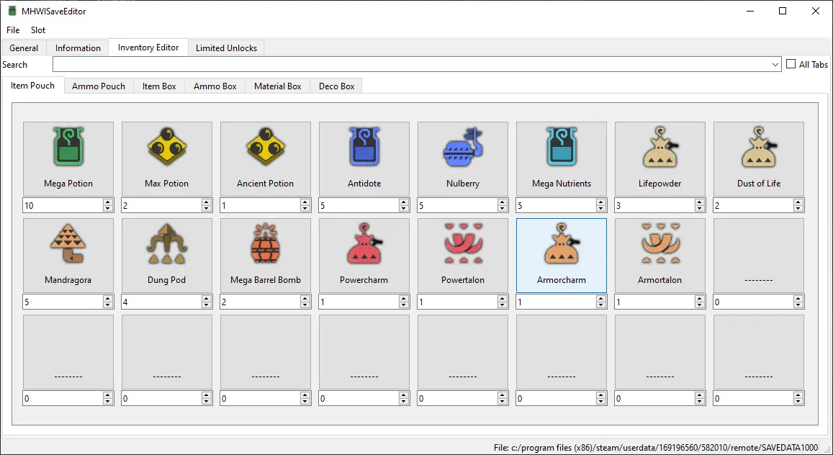Click the Mandragora quantity spinner
Viewport: 833px width, 455px height.
108,302
